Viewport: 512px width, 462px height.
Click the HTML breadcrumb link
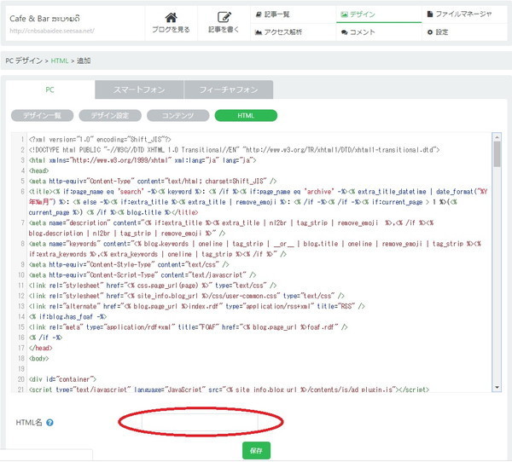point(60,61)
